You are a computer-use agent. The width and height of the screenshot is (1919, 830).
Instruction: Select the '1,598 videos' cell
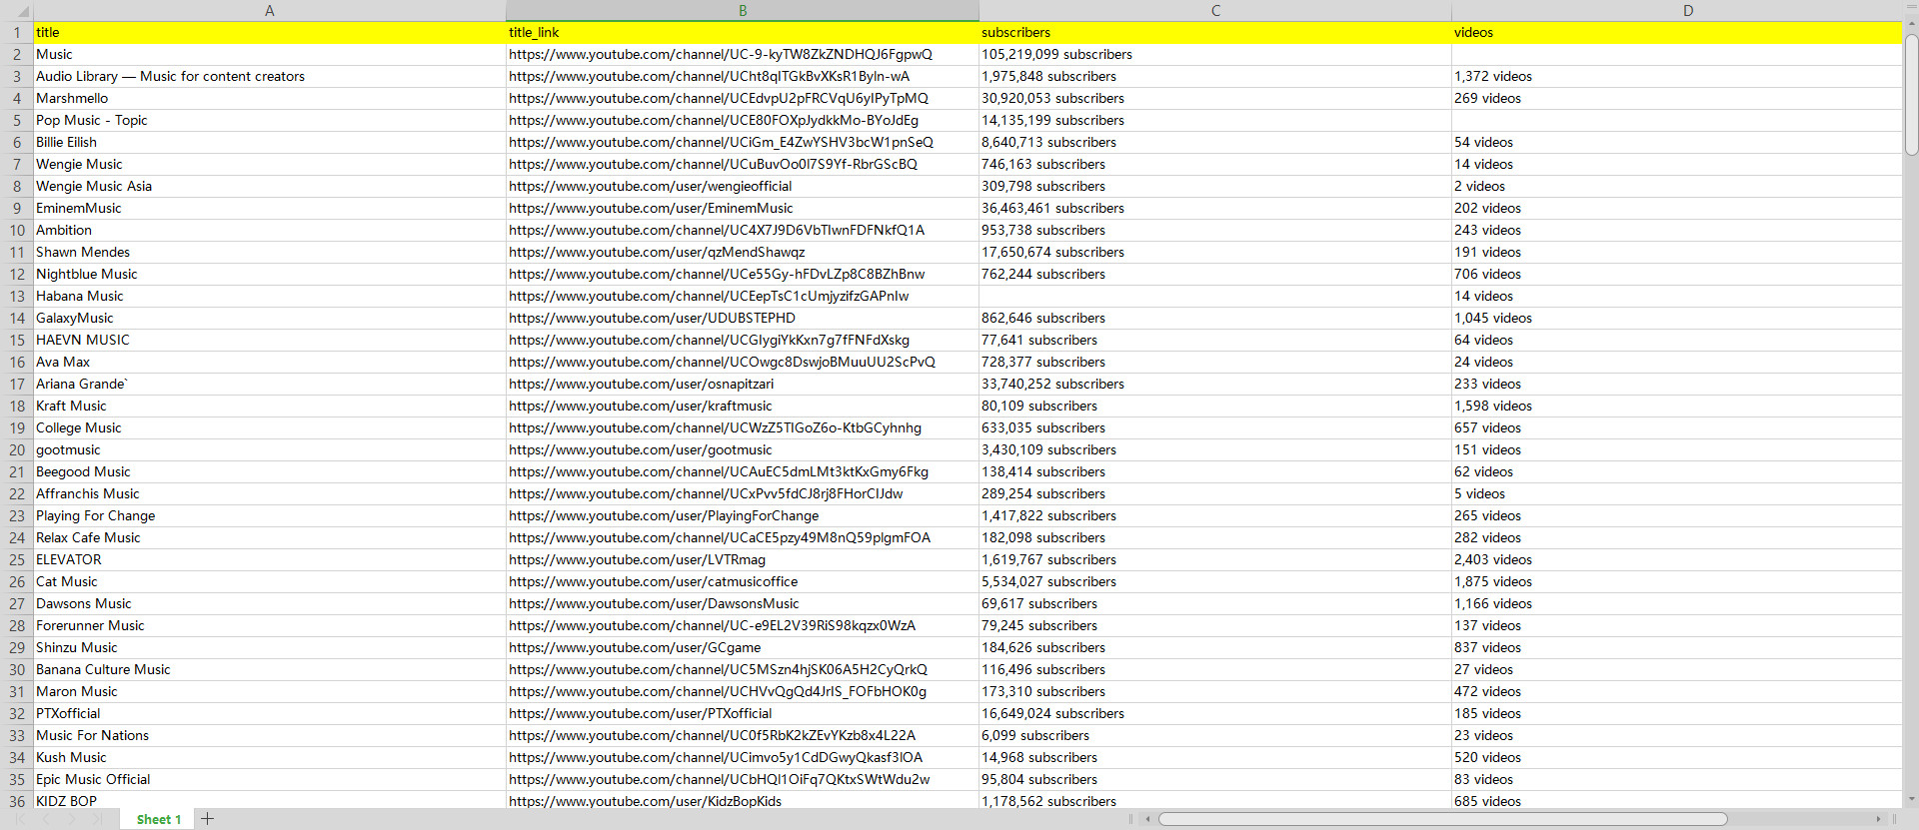click(1677, 406)
